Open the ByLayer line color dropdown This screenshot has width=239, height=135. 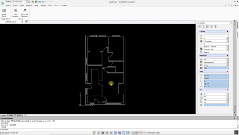pos(216,41)
